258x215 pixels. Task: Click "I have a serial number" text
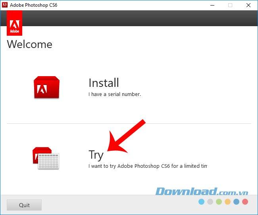(115, 94)
